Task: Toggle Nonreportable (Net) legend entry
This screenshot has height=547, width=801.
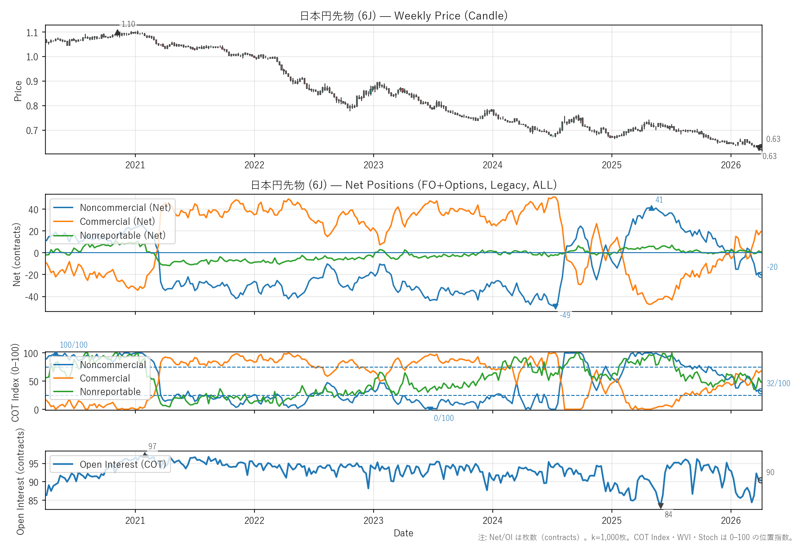Action: point(122,235)
